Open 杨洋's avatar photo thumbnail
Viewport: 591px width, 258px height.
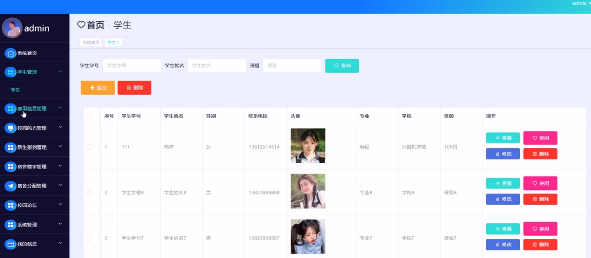tap(308, 146)
